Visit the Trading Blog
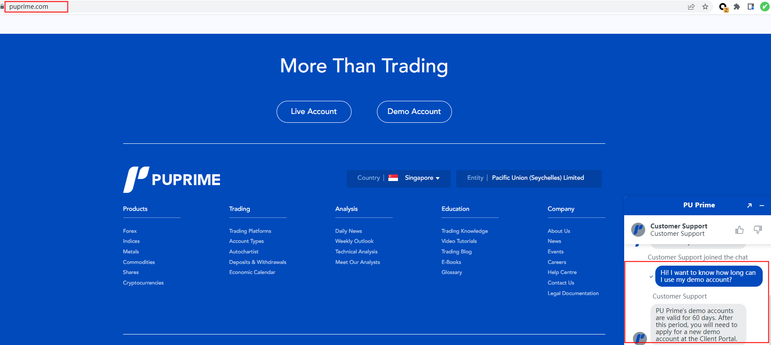The width and height of the screenshot is (771, 345). (x=456, y=252)
